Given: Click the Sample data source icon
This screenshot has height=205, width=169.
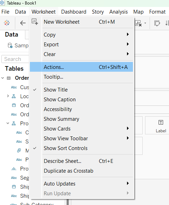Looking at the screenshot, I should pyautogui.click(x=10, y=46).
